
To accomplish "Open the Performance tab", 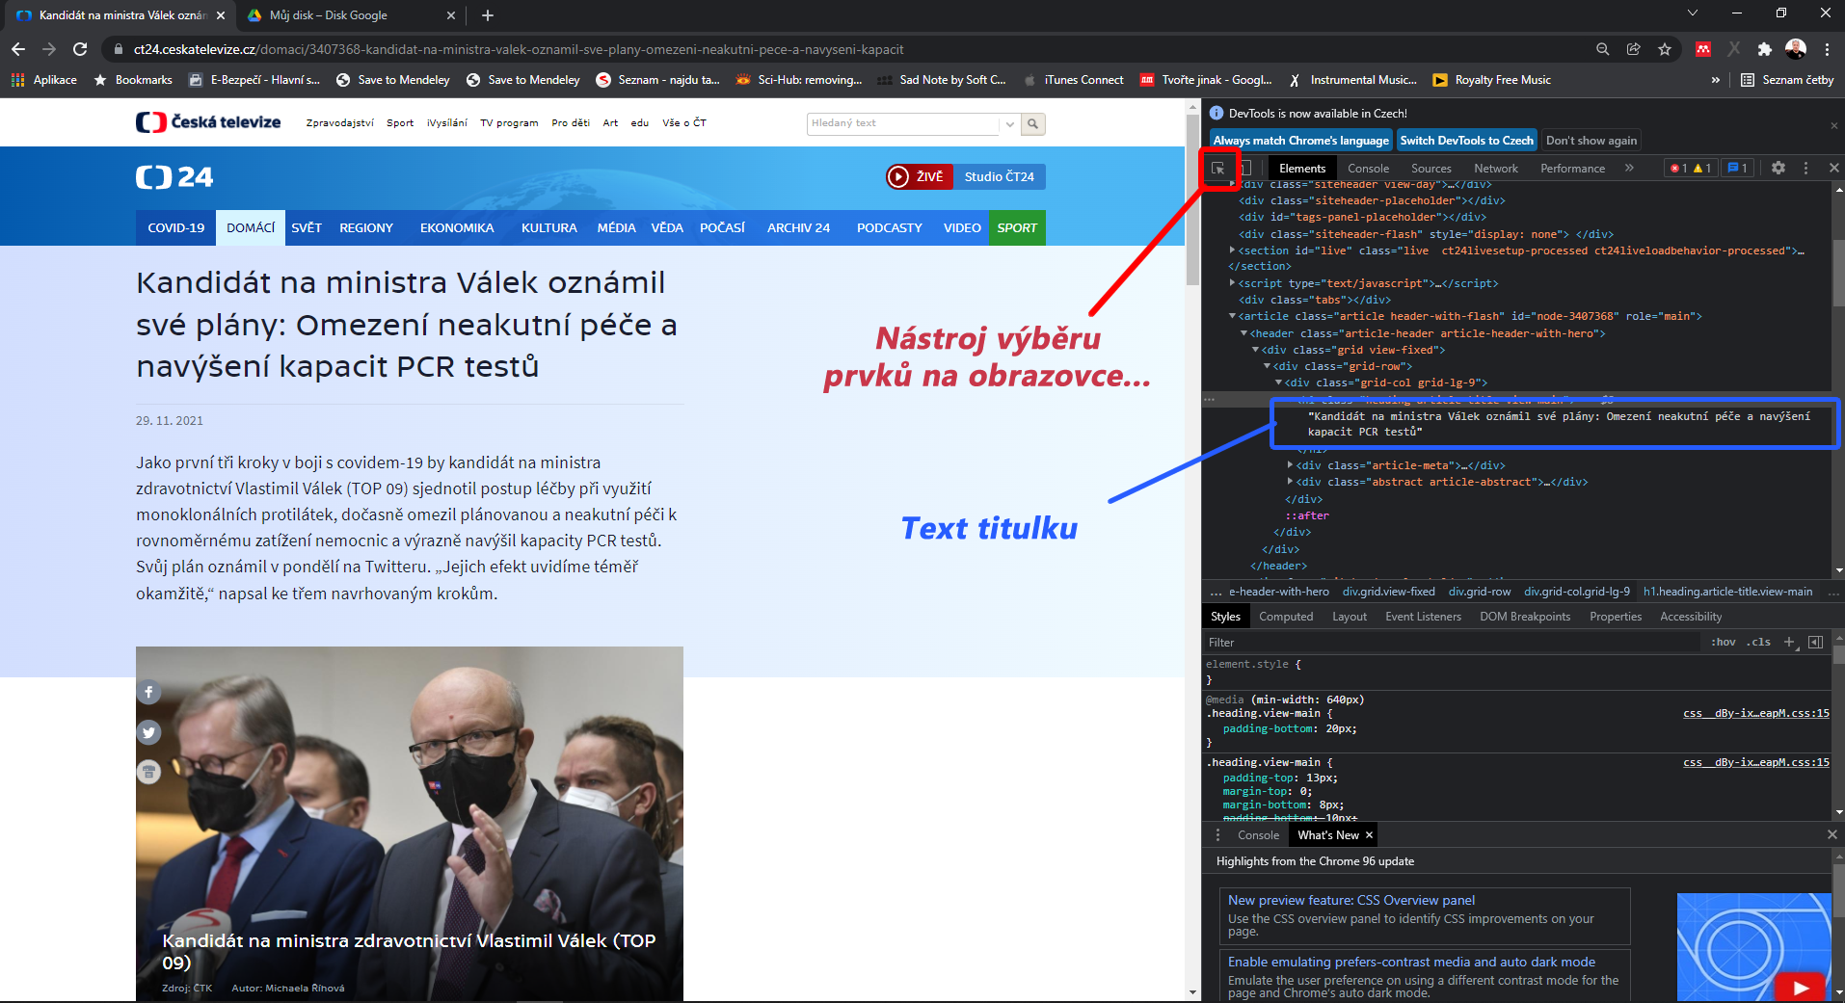I will pyautogui.click(x=1572, y=168).
